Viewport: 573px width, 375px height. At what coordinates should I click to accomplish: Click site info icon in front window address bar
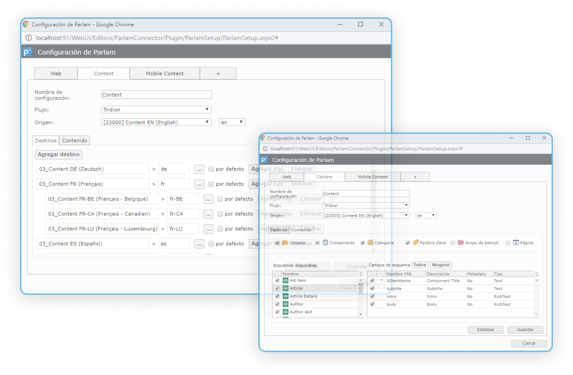(265, 149)
